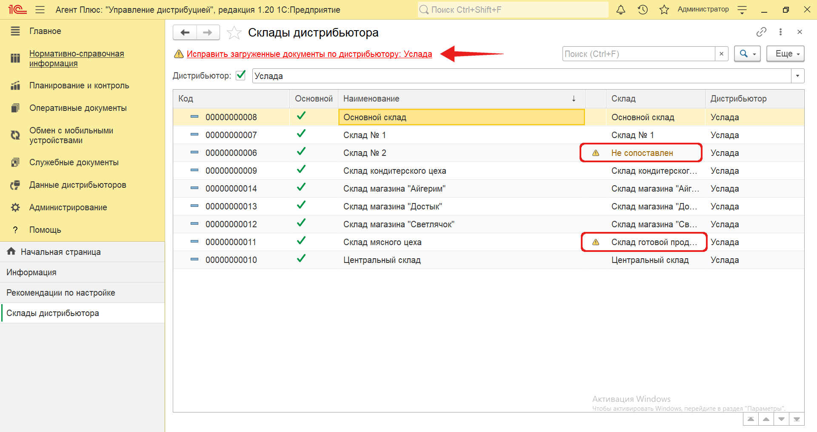Switch to the Информация tab
The image size is (817, 432).
click(82, 272)
